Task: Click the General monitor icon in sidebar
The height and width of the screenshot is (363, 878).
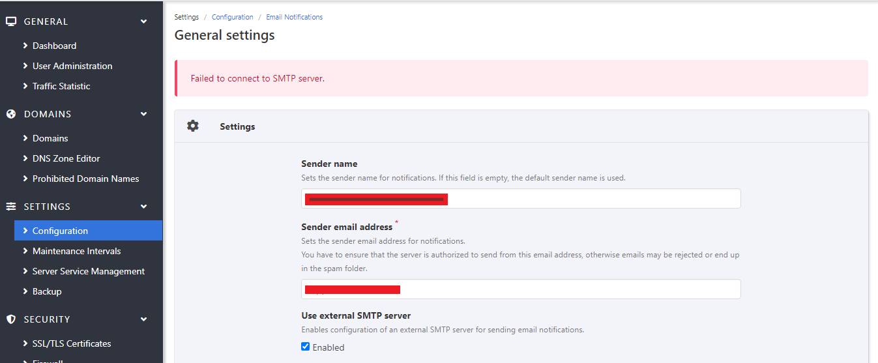Action: [x=11, y=22]
